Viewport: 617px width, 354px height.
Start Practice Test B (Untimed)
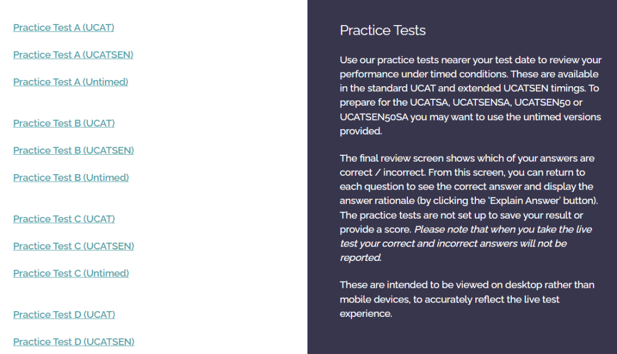[71, 178]
